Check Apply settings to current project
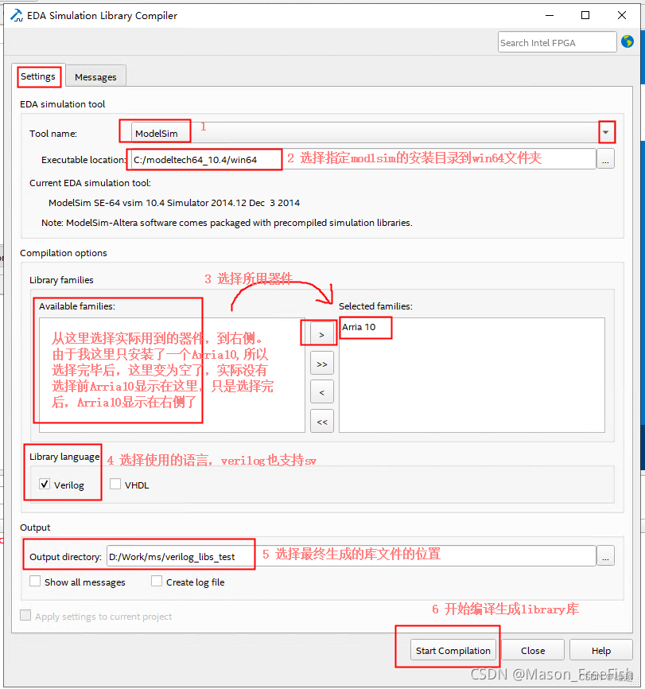 click(25, 615)
